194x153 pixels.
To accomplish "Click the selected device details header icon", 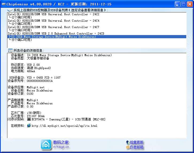I will 10,51.
